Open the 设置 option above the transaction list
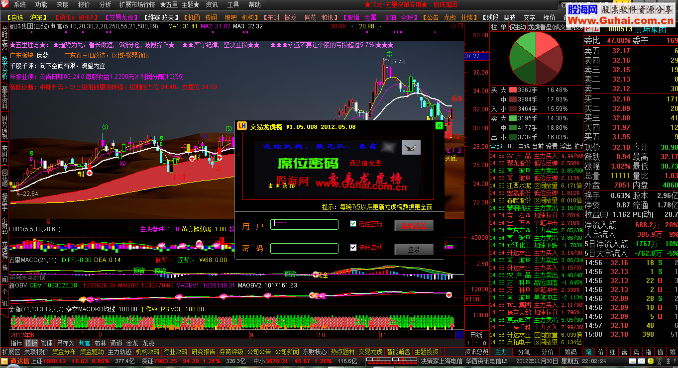 point(552,147)
